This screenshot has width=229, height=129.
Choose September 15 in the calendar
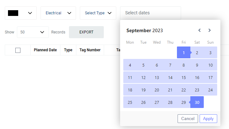click(x=184, y=77)
